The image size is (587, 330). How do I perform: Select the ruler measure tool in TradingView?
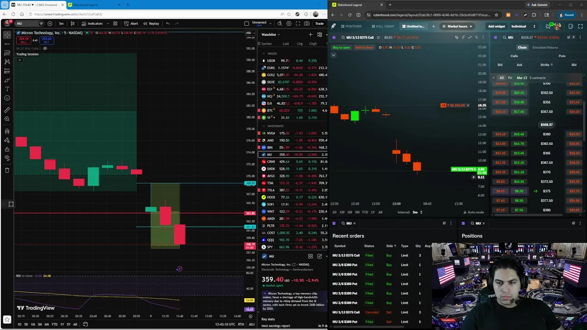point(7,110)
